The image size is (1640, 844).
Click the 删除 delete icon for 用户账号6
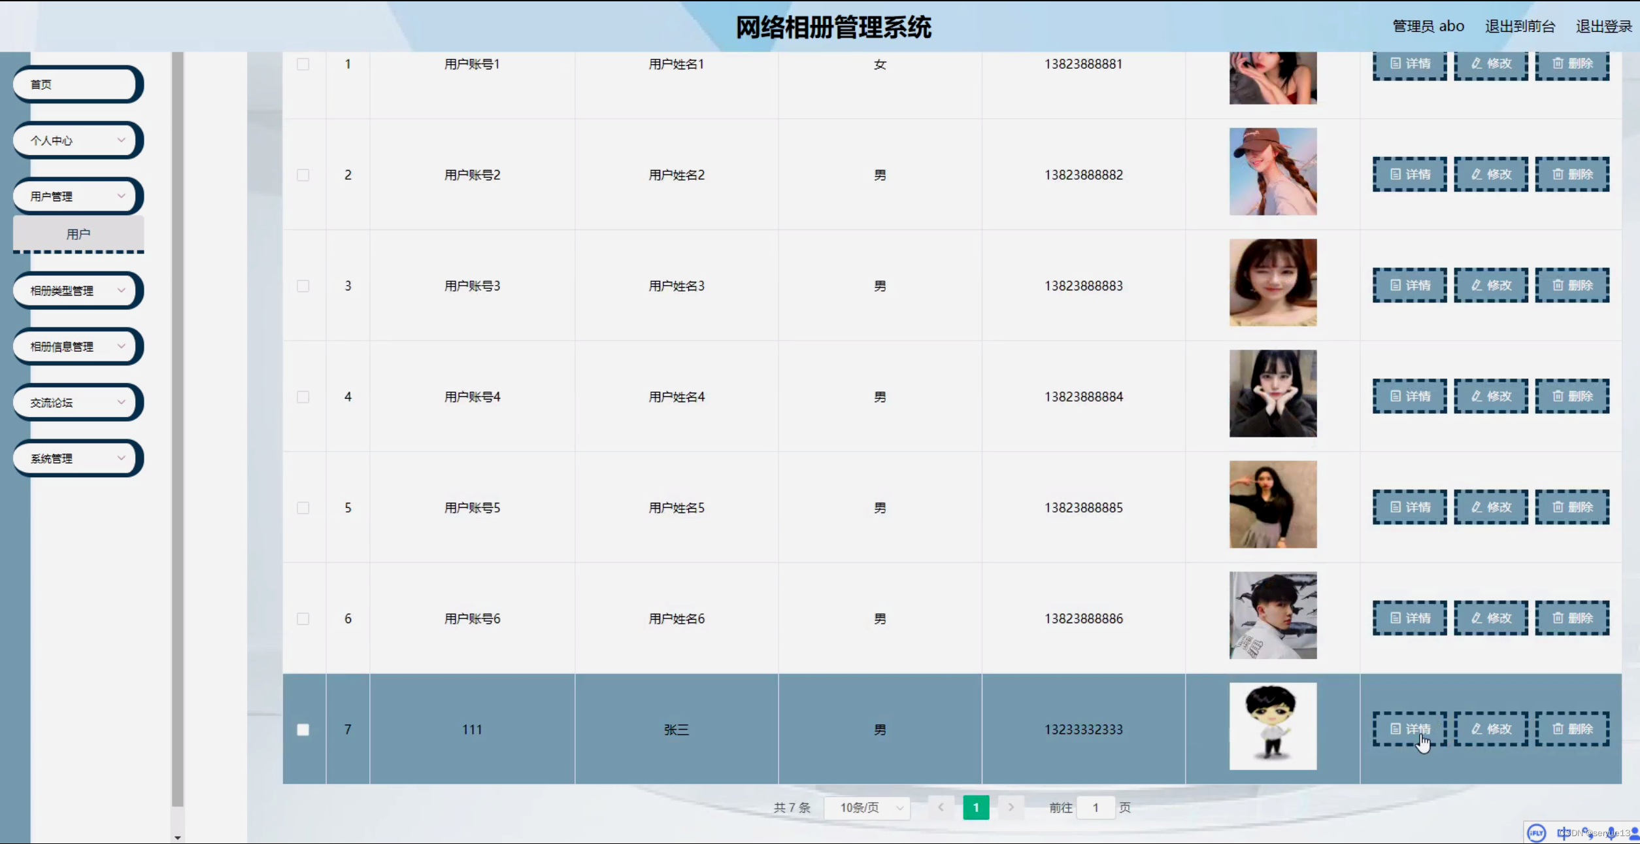1572,618
